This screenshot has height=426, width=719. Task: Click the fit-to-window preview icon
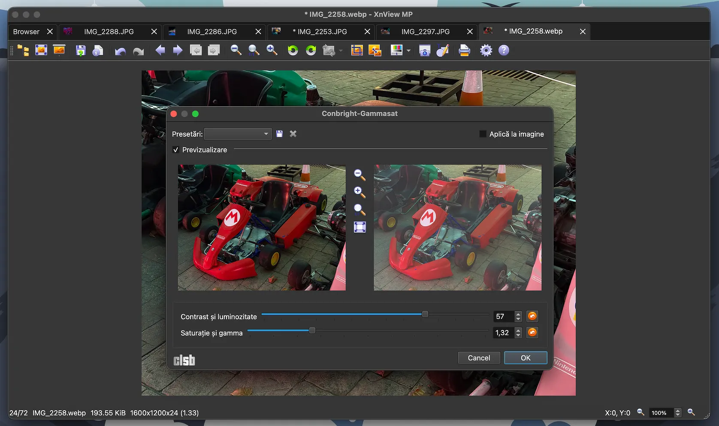coord(359,227)
